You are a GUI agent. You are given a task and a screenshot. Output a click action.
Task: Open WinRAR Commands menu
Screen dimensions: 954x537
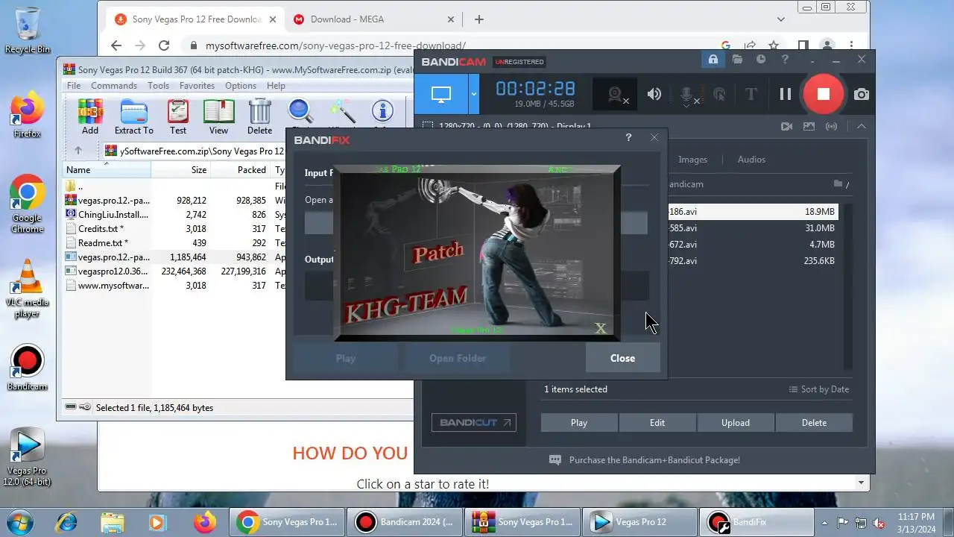click(114, 86)
